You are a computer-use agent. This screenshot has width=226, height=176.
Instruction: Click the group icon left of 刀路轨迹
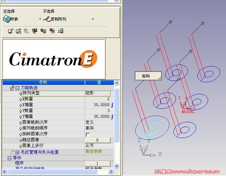coord(12,88)
